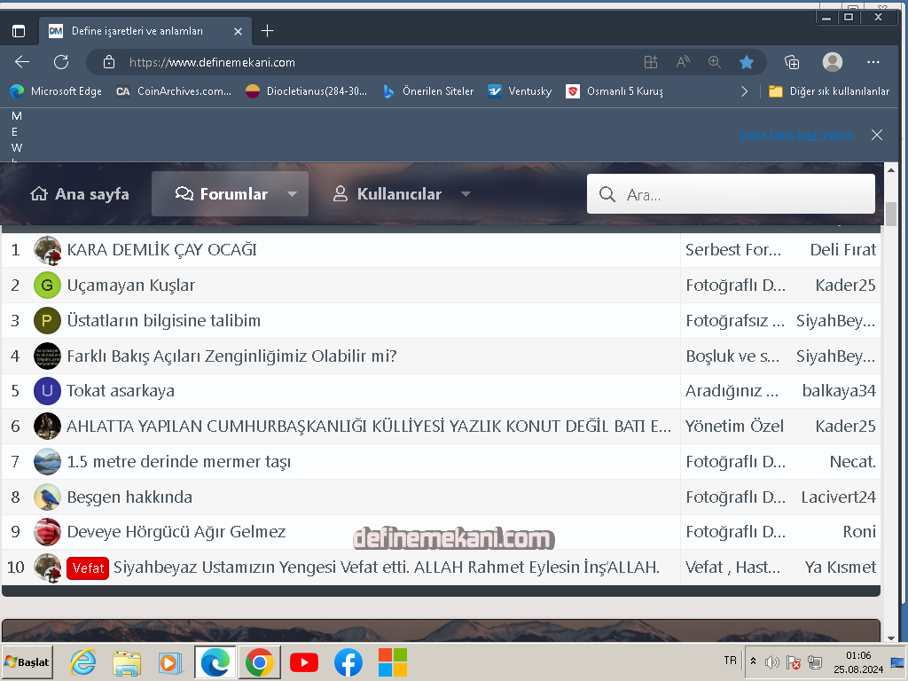Launch YouTube from the taskbar
This screenshot has width=908, height=681.
[x=304, y=661]
